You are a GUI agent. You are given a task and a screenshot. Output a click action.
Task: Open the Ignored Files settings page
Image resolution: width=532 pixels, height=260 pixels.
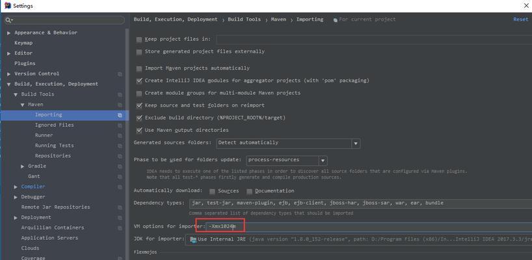[x=54, y=125]
